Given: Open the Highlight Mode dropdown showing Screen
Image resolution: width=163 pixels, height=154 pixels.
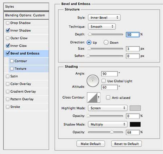Looking at the screenshot, I should [x=108, y=108].
